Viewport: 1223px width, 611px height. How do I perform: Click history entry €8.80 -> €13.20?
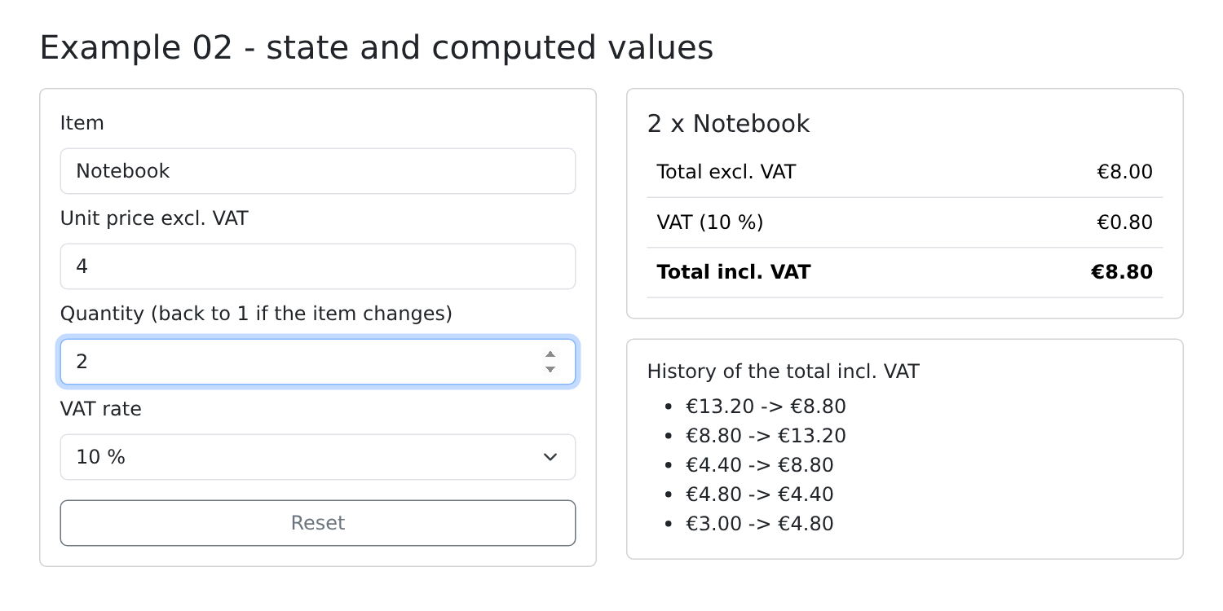click(x=766, y=436)
